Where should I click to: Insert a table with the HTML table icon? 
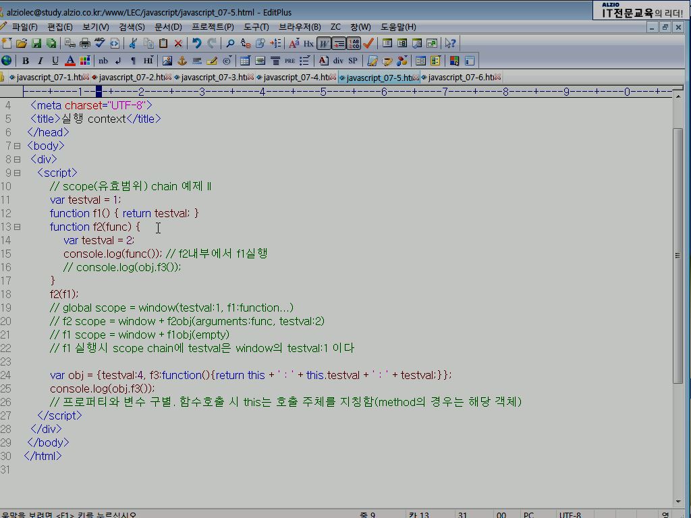point(245,61)
